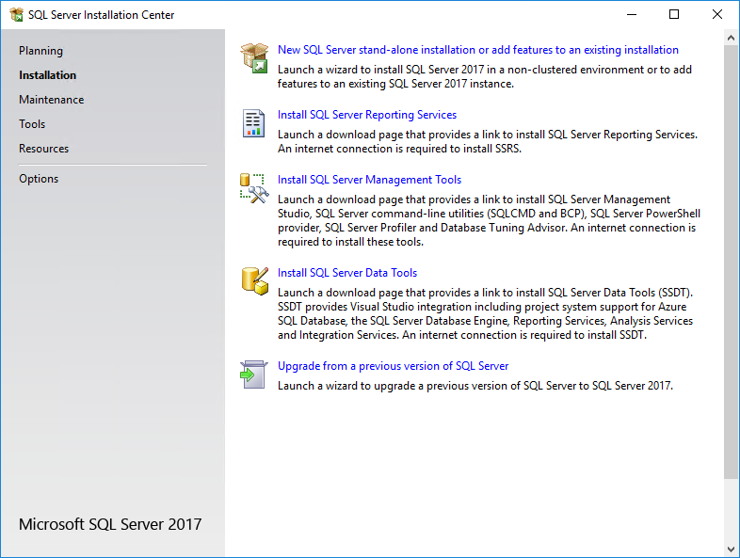
Task: Open the Tools section
Action: (32, 124)
